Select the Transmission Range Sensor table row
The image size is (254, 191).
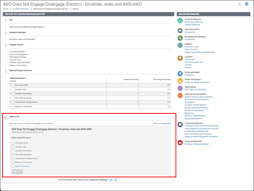90,102
